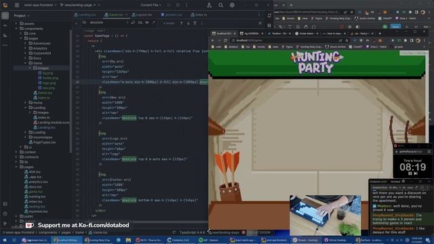The width and height of the screenshot is (434, 244).
Task: Open Git tool window icon at bottom-left stripe
Action: [5, 223]
